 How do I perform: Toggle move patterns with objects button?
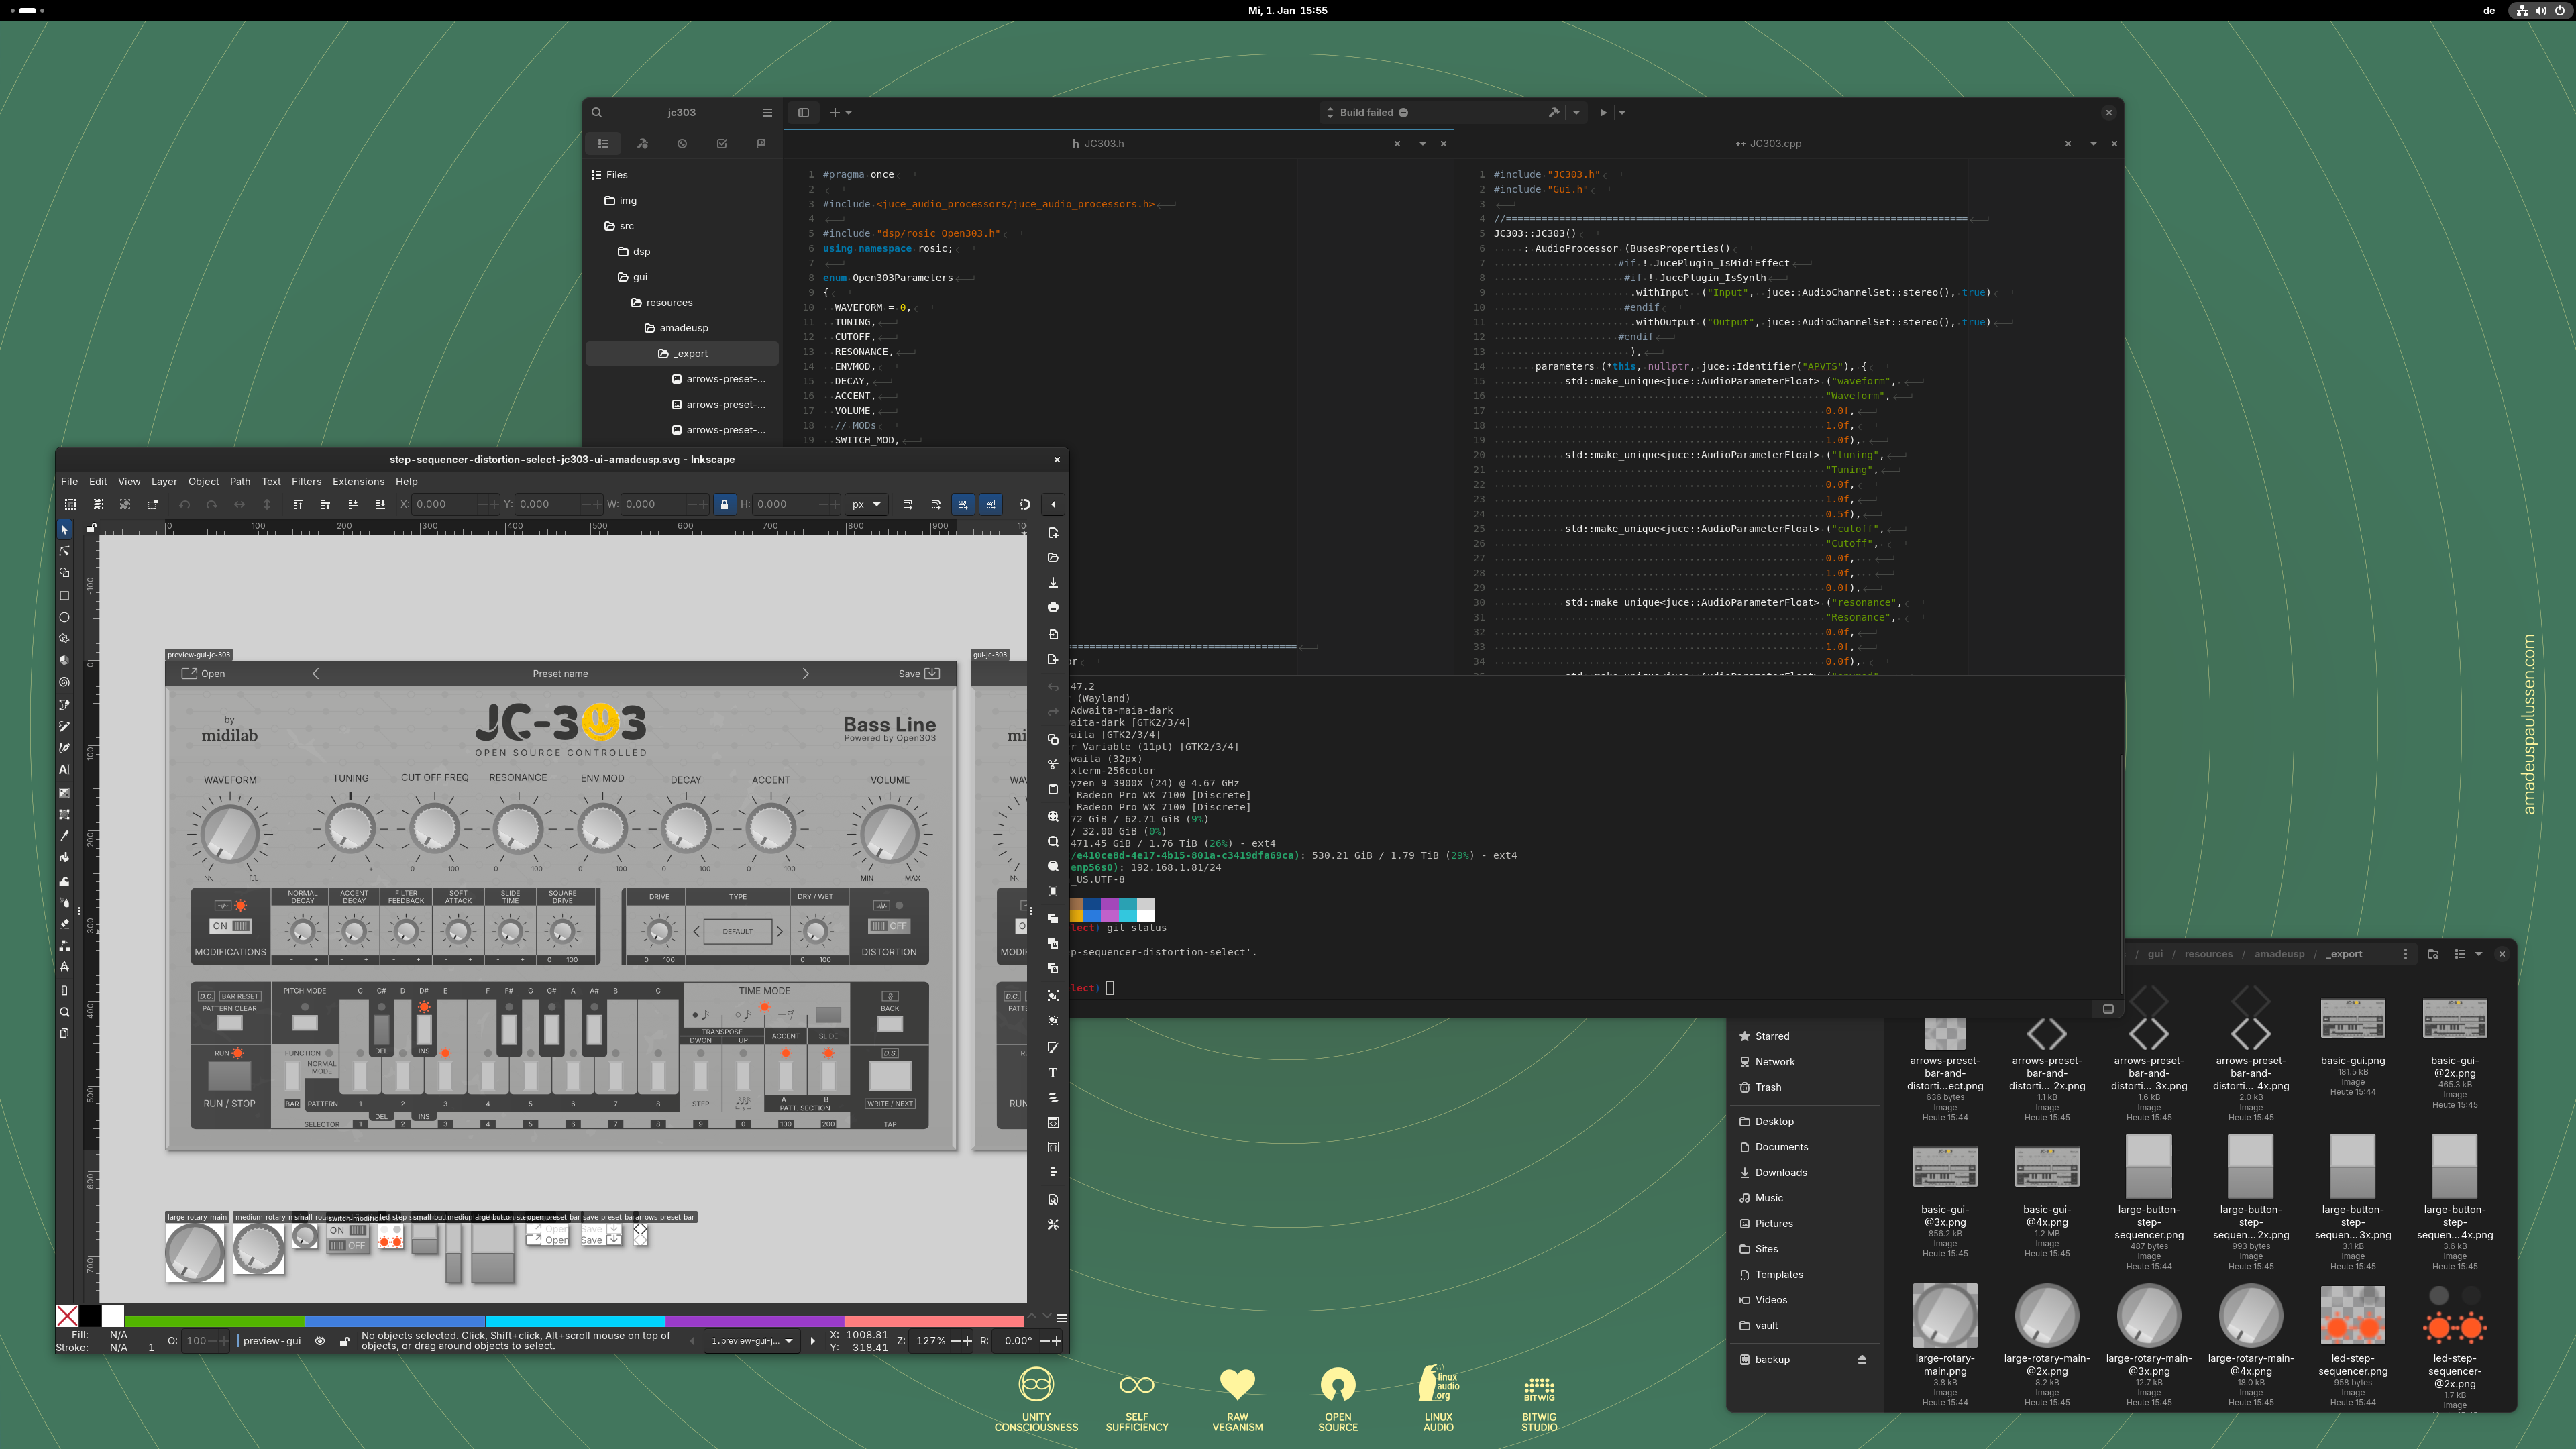[x=991, y=504]
